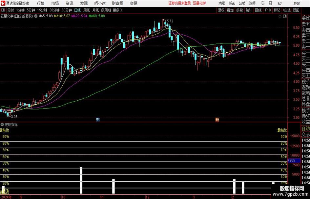310x199 pixels.
Task: Click the red 亚星化学 stock name in the title bar
Action: 199,3
